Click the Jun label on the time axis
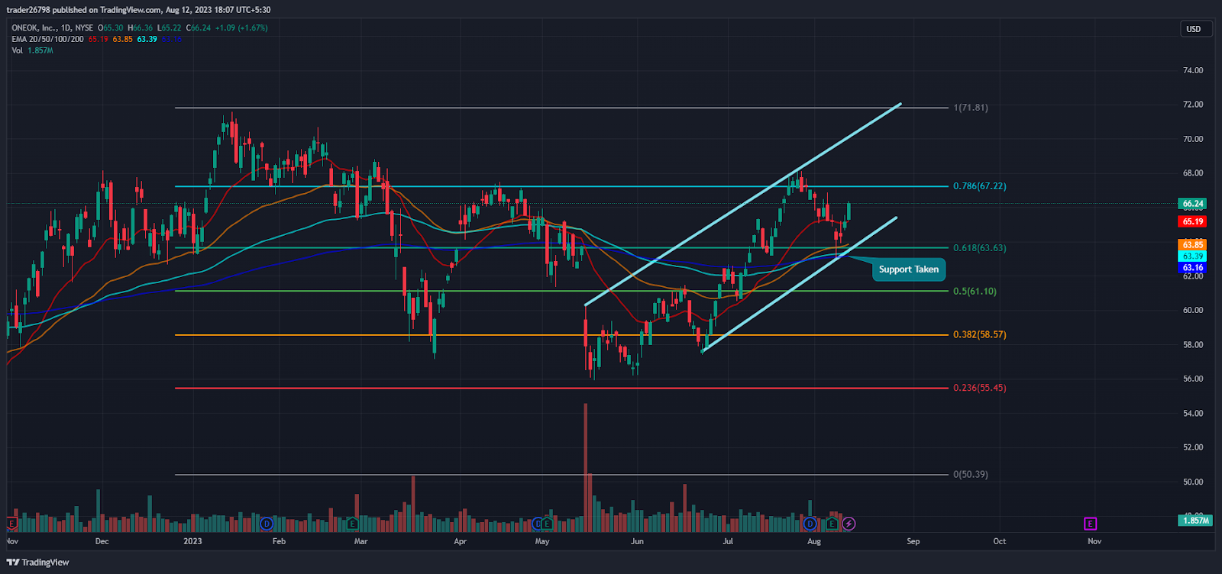This screenshot has height=574, width=1222. click(x=637, y=542)
